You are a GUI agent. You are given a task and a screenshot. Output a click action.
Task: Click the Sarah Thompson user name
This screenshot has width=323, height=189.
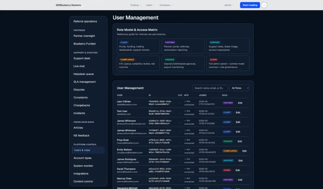pyautogui.click(x=126, y=169)
